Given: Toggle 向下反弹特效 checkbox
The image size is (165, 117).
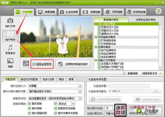Looking at the screenshot, I should [x=99, y=50].
